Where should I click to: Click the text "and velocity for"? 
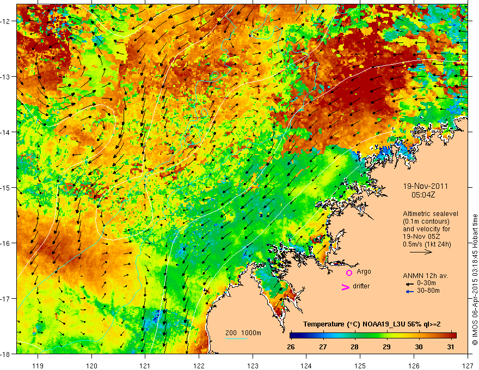coord(426,229)
